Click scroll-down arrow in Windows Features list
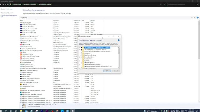Image resolution: width=200 pixels, height=112 pixels. pos(119,68)
